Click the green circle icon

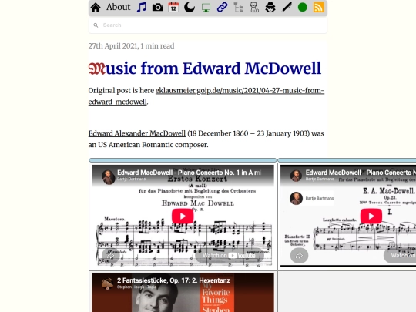(x=303, y=8)
